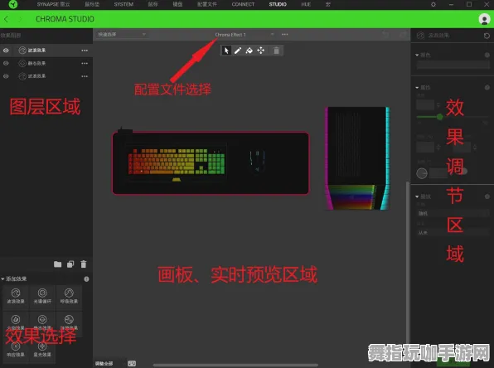
Task: Click the keyboard device on the canvas
Action: (177, 162)
